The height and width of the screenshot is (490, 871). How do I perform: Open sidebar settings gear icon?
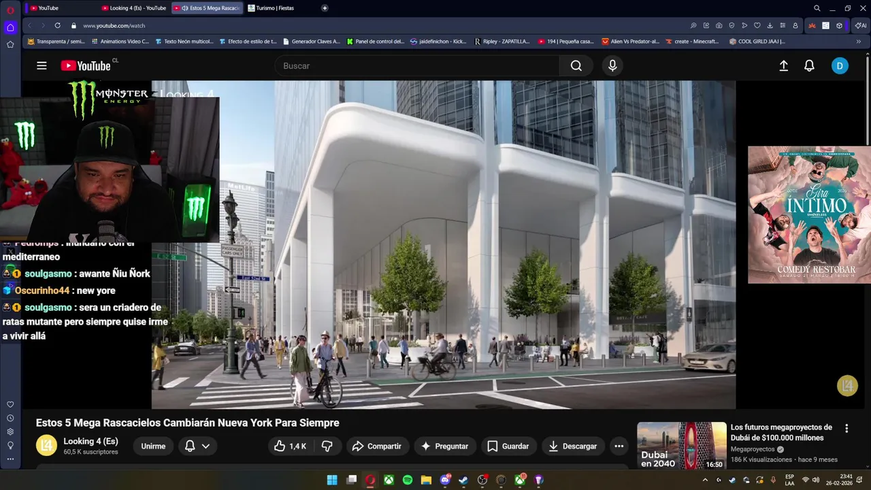(x=10, y=431)
